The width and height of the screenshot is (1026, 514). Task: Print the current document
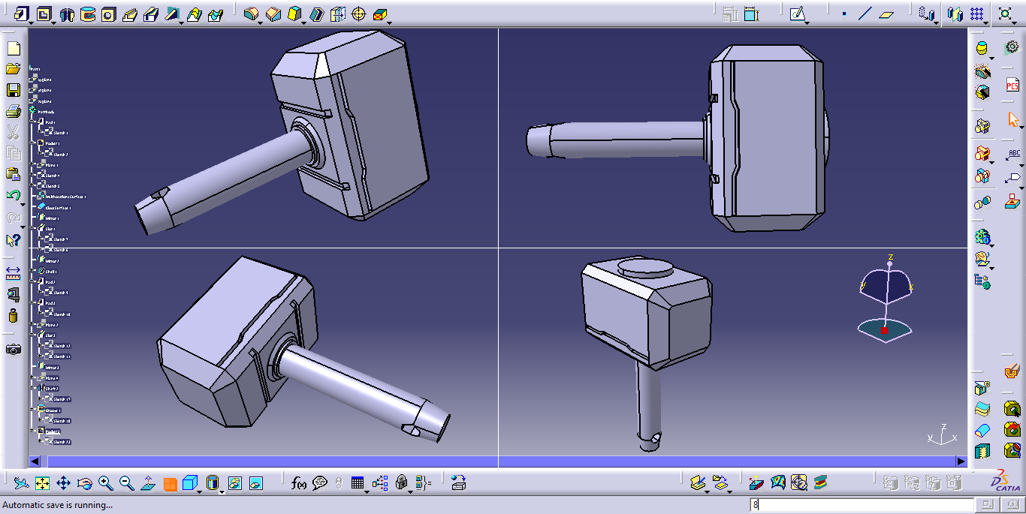(13, 111)
